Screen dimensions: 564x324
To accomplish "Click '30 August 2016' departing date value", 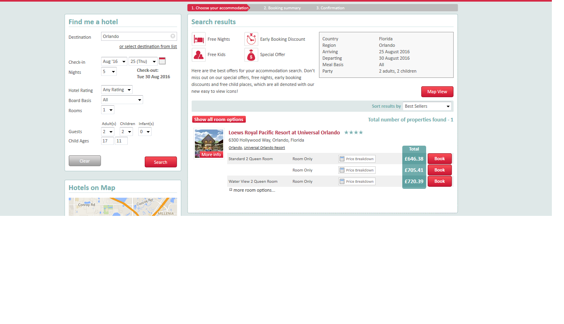I will click(395, 58).
